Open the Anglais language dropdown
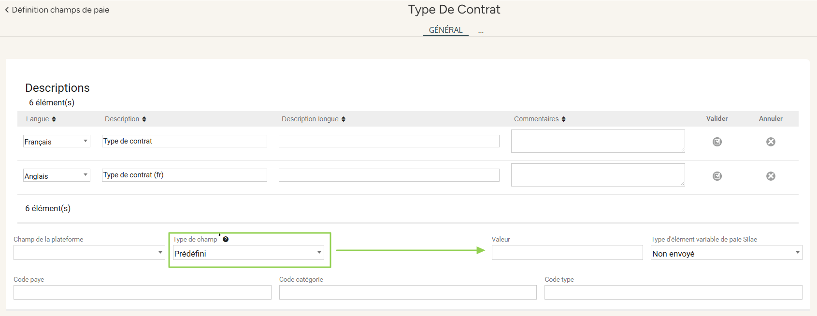This screenshot has width=817, height=316. point(57,176)
